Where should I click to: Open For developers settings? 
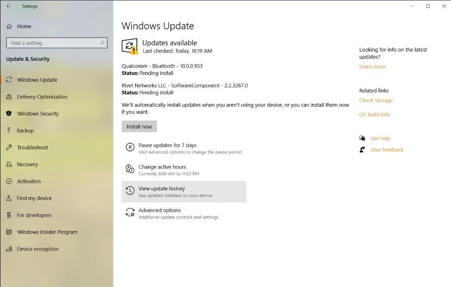34,215
